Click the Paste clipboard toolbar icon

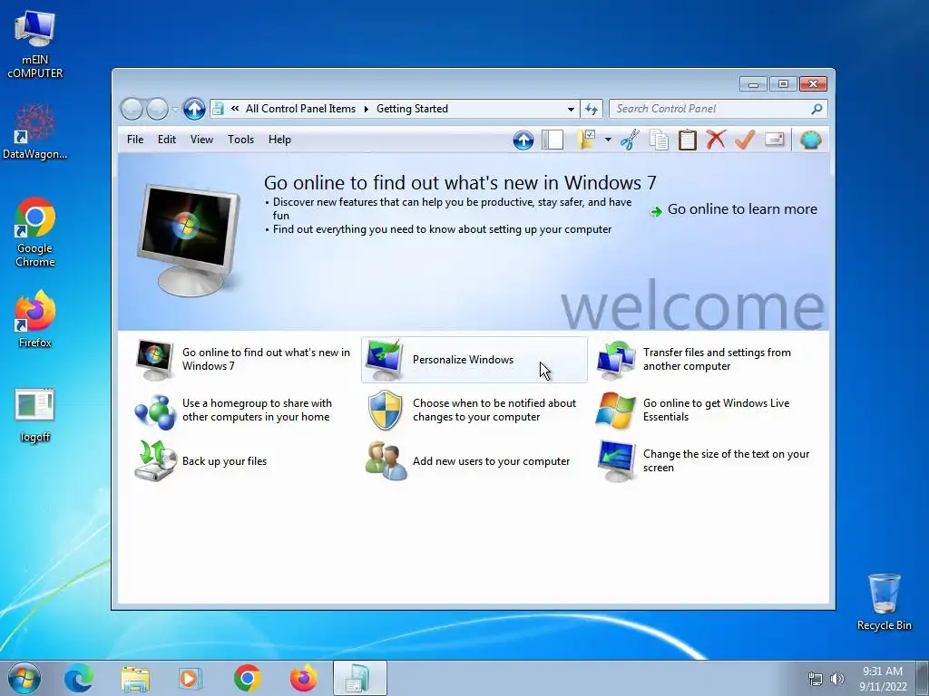688,140
